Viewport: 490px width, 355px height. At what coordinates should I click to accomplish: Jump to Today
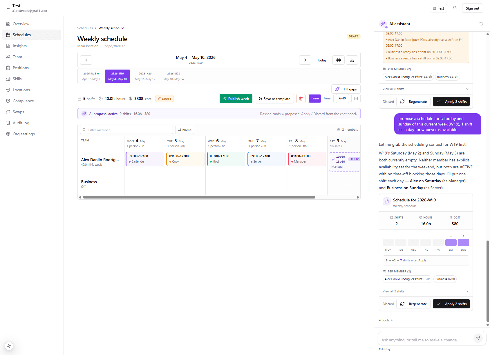(x=322, y=60)
